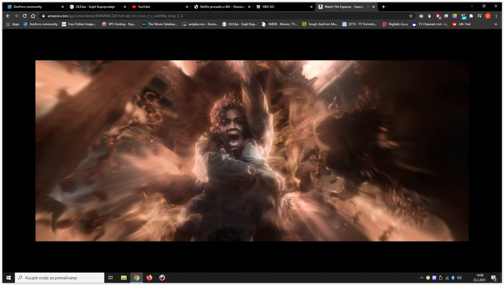This screenshot has height=285, width=504.
Task: Open the multicolor squares extension
Action: click(x=454, y=16)
